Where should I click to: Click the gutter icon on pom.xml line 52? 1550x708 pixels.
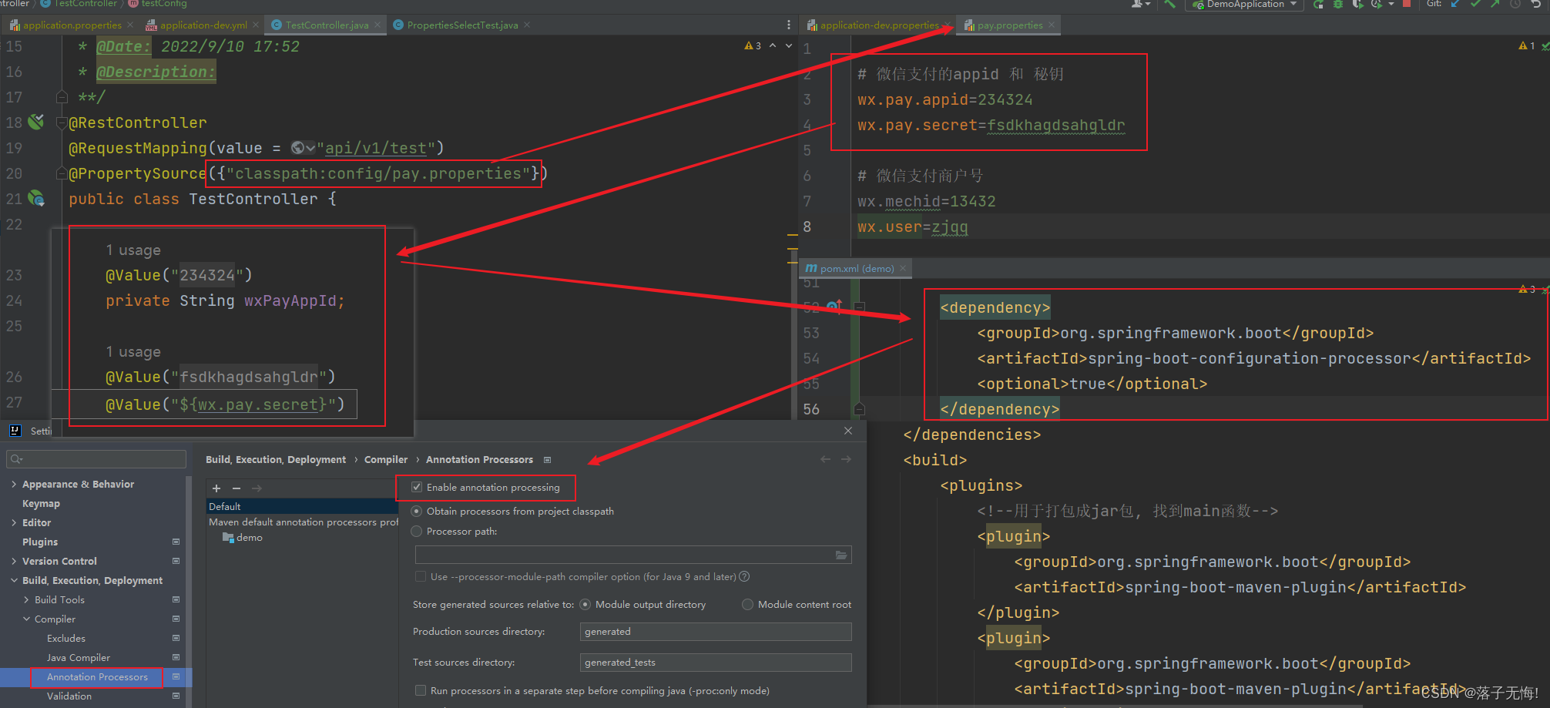[x=834, y=307]
